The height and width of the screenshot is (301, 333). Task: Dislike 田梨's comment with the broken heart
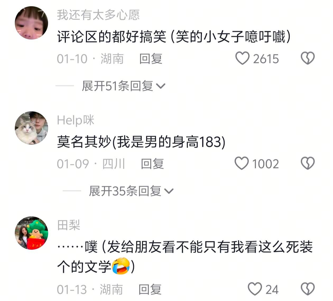point(308,289)
